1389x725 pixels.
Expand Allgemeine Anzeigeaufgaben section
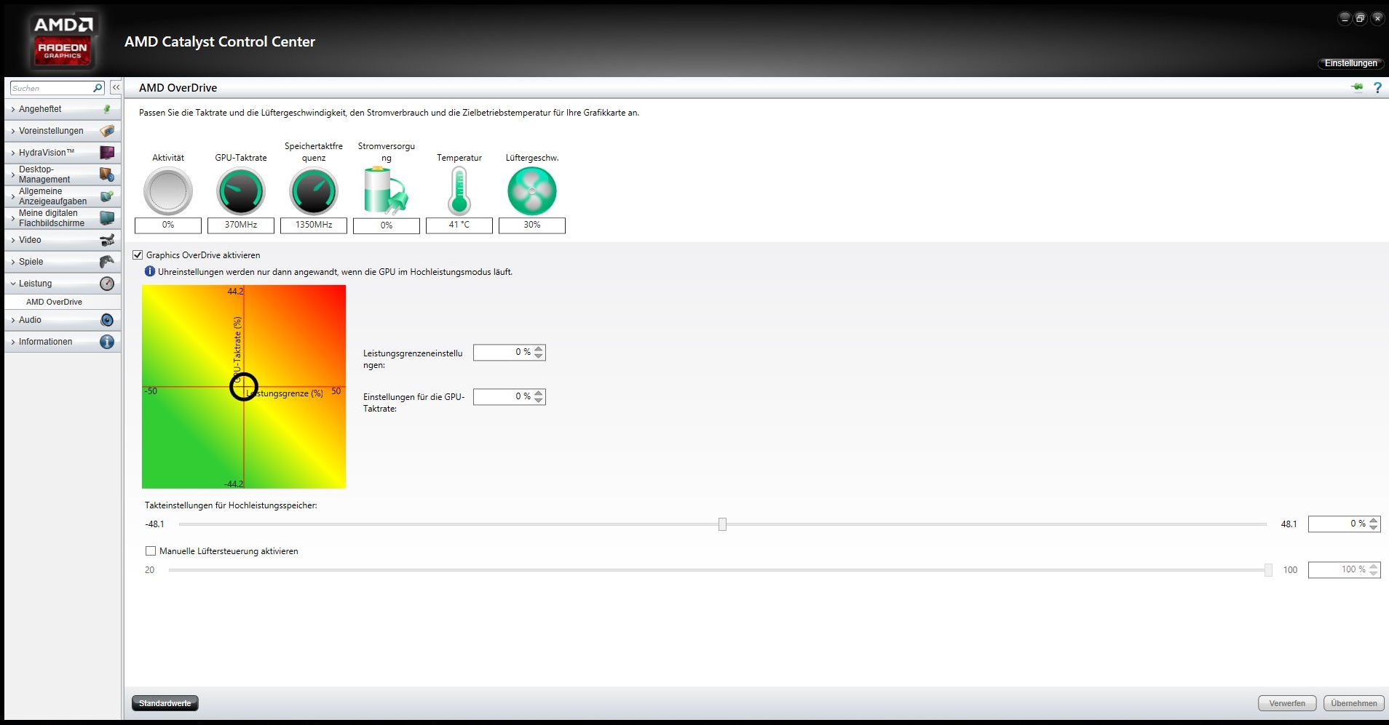tap(12, 196)
